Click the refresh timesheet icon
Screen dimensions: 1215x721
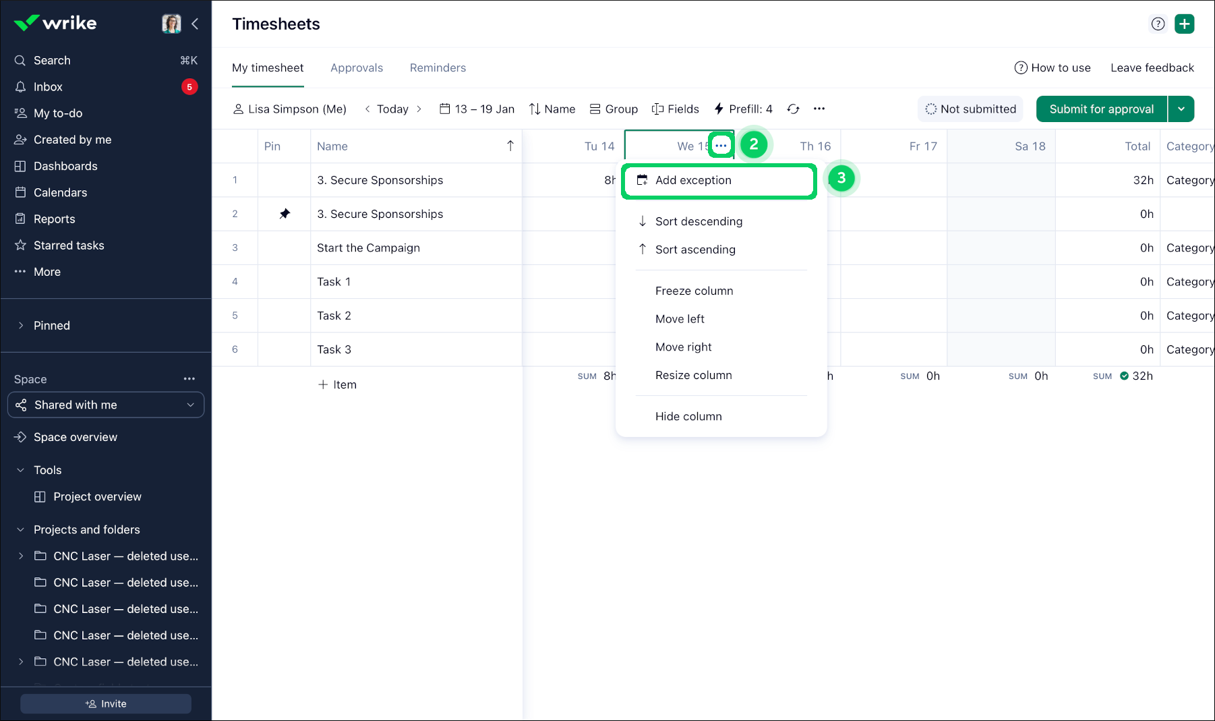(793, 109)
